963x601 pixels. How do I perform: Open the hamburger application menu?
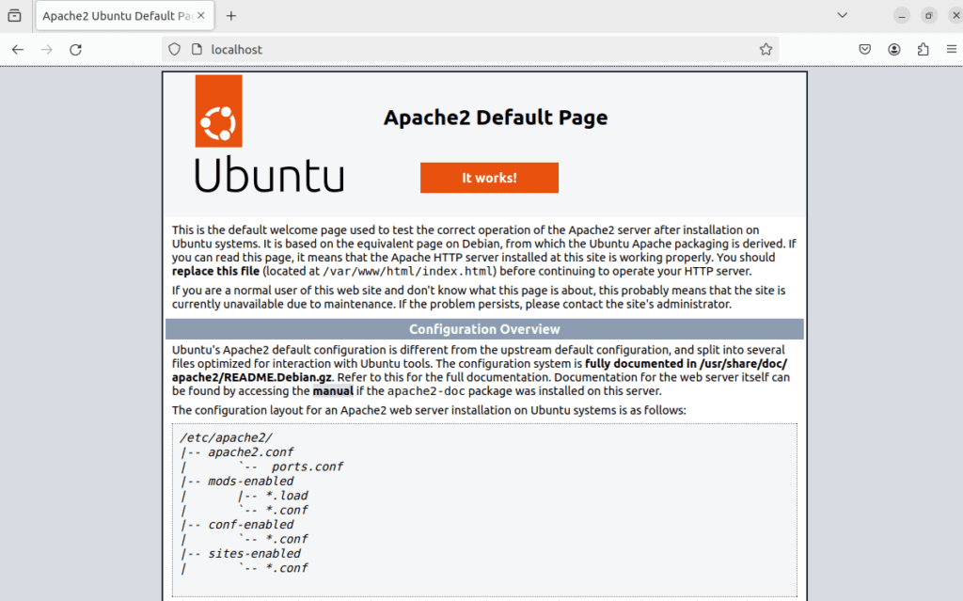click(951, 49)
